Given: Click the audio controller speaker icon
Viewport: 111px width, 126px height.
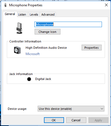Looking at the screenshot, I should pyautogui.click(x=17, y=50).
